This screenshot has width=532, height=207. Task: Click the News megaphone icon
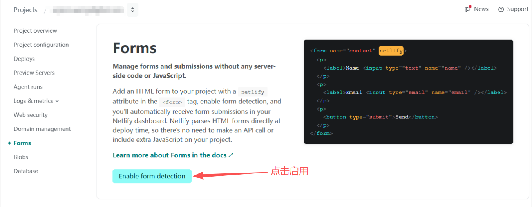coord(467,9)
